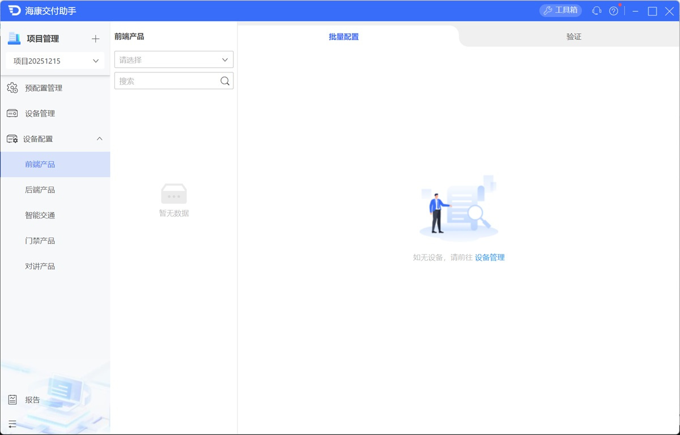Open the 工具箱 toolbox button
Image resolution: width=680 pixels, height=435 pixels.
pos(560,11)
